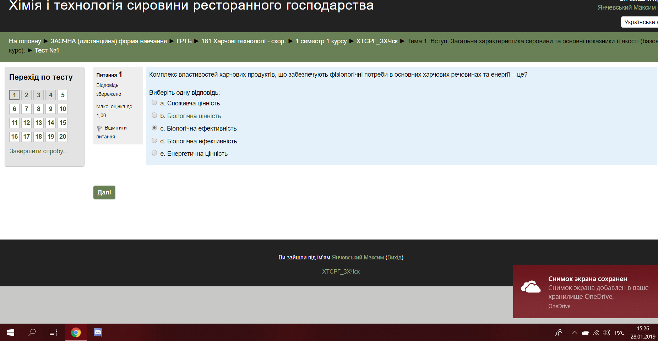Open Task View on the taskbar
658x341 pixels.
pyautogui.click(x=53, y=332)
